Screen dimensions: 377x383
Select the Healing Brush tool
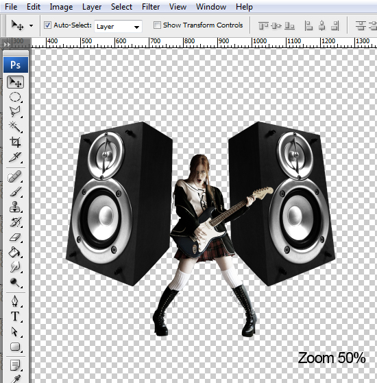[15, 176]
